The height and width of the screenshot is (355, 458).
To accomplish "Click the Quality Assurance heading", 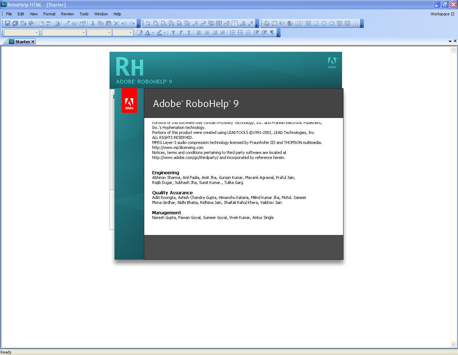I will (x=172, y=192).
